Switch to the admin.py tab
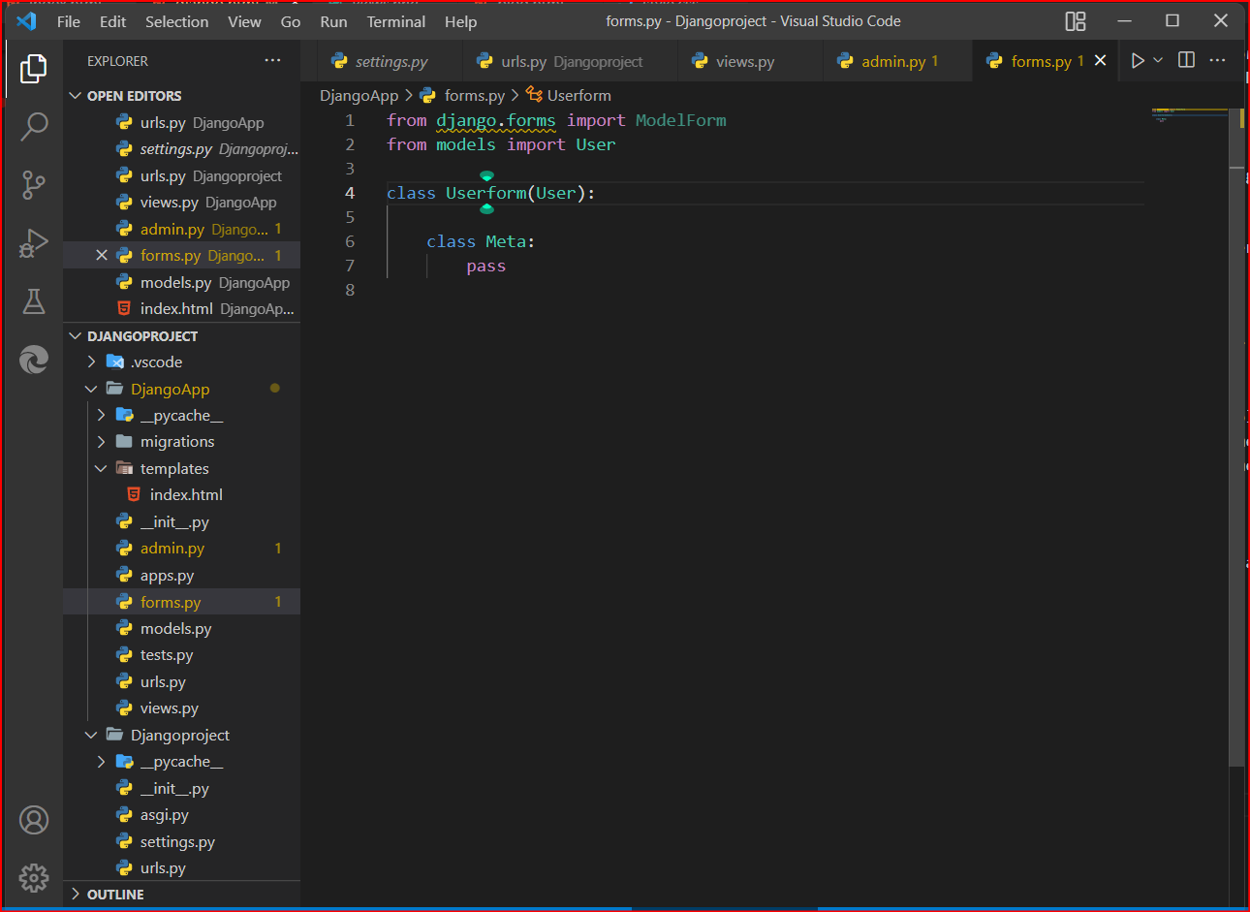1250x912 pixels. (899, 61)
